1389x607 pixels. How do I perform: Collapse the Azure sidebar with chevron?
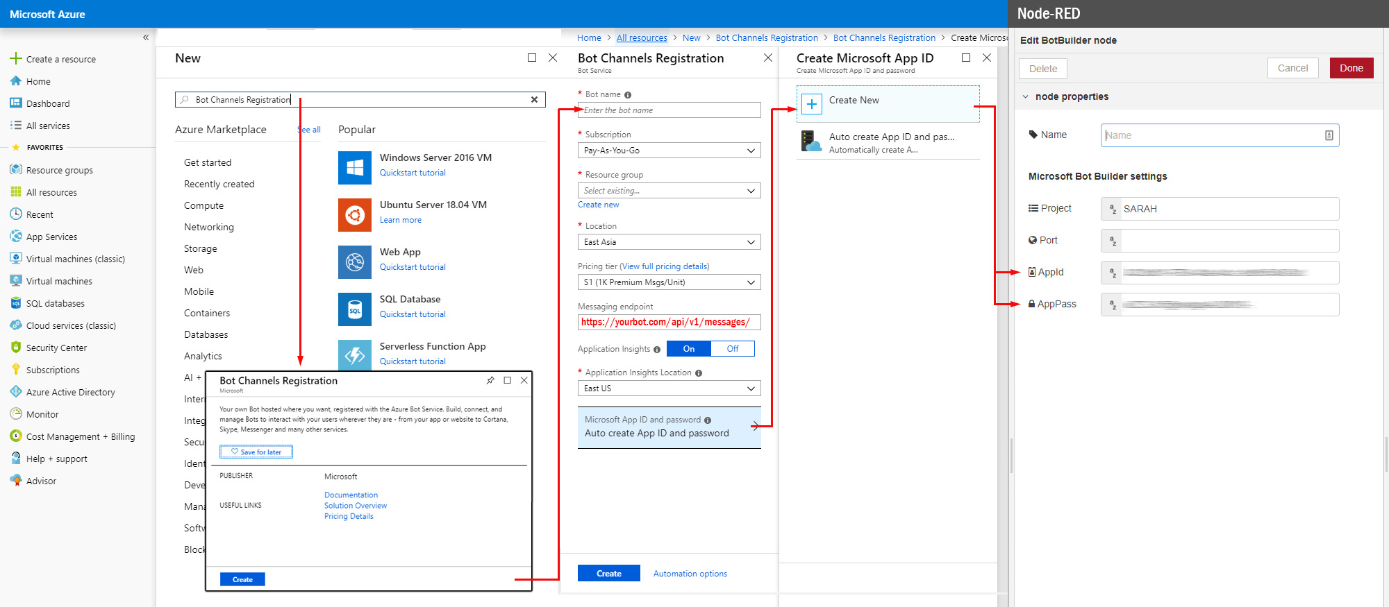click(x=146, y=37)
